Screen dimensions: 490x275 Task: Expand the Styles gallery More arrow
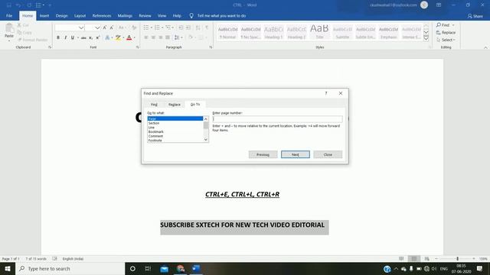coord(426,38)
